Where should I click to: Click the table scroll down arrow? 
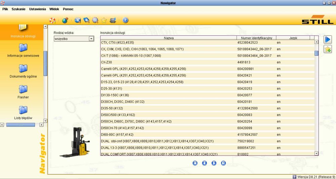click(316, 153)
